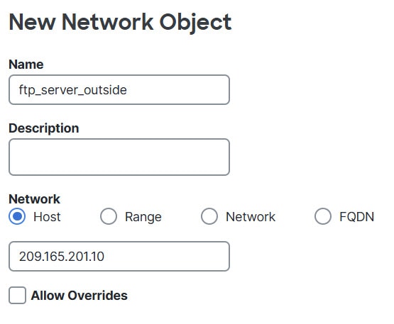This screenshot has width=394, height=324.
Task: Switch to the FQDN radio button
Action: (322, 216)
